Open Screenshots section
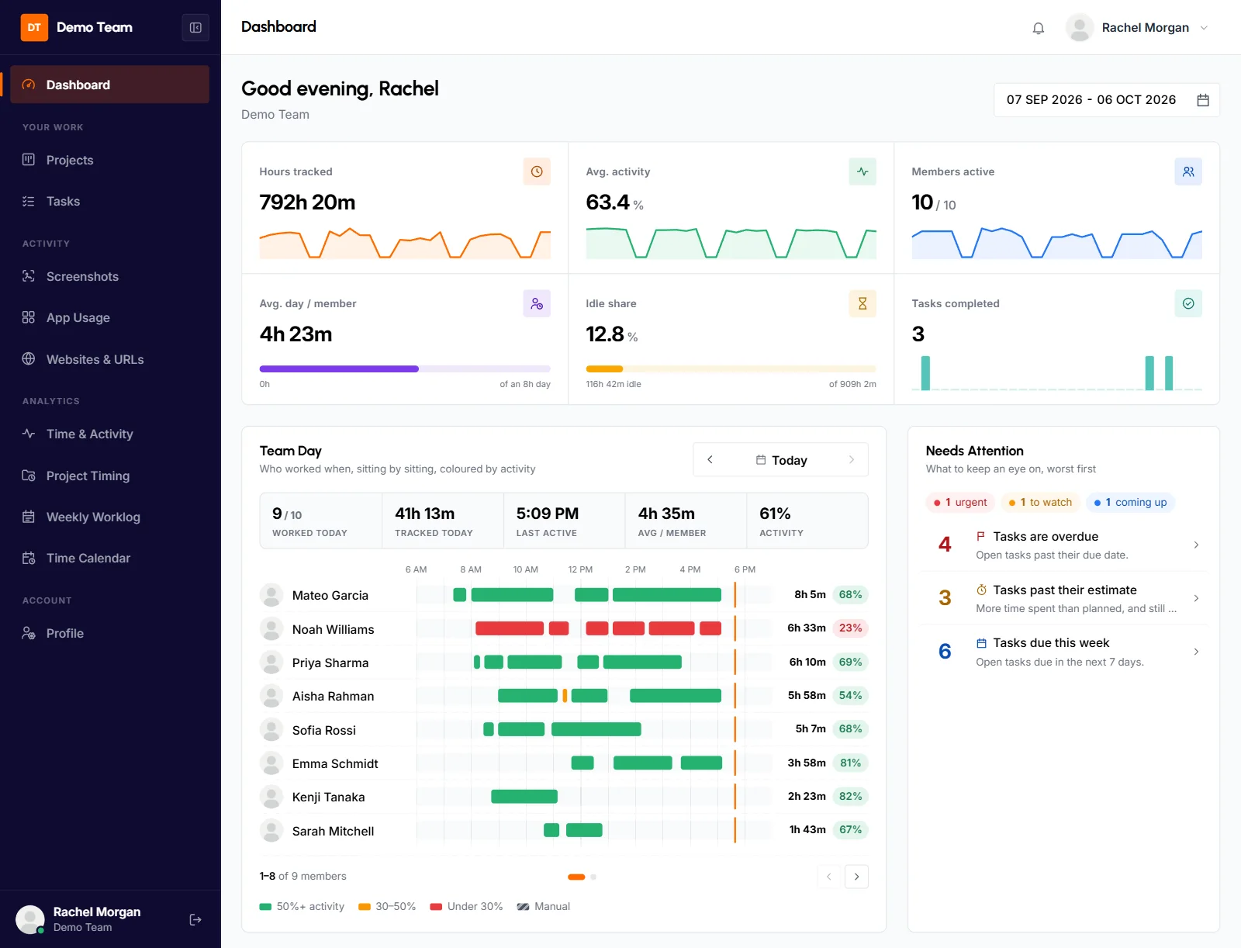Viewport: 1241px width, 948px height. [x=109, y=276]
